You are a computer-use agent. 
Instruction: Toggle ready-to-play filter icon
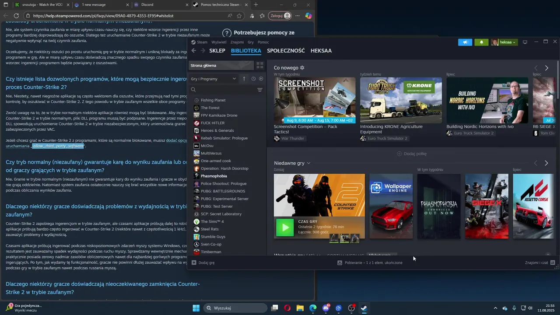tap(261, 79)
